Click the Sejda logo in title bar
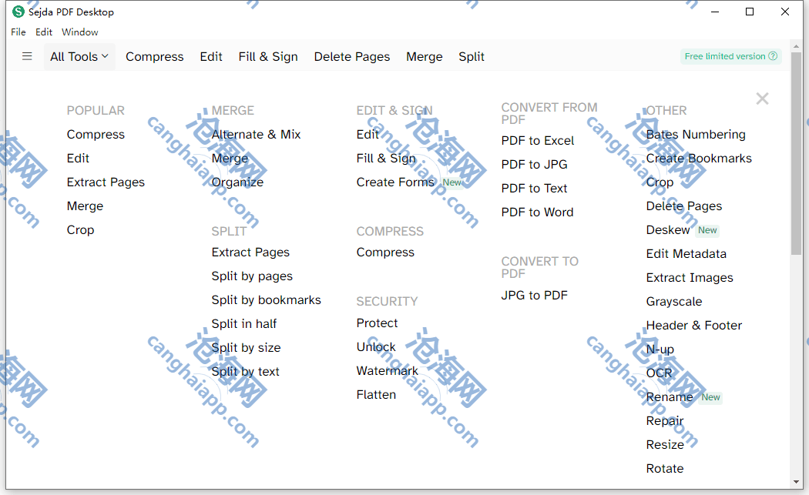The height and width of the screenshot is (495, 809). tap(18, 12)
